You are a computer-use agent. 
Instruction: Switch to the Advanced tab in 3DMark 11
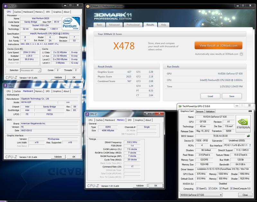tap(114, 25)
